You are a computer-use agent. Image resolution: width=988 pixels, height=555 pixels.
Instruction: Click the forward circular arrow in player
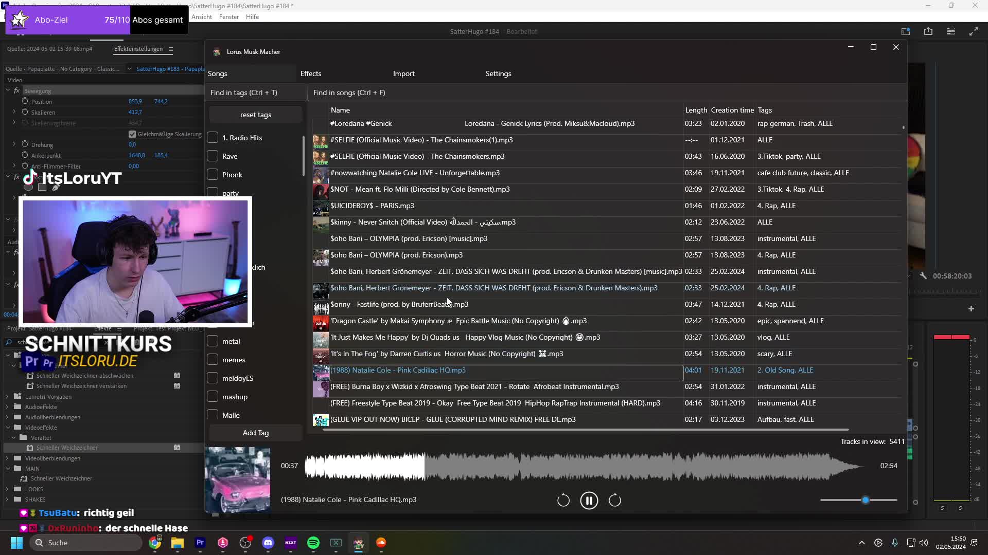click(x=615, y=501)
